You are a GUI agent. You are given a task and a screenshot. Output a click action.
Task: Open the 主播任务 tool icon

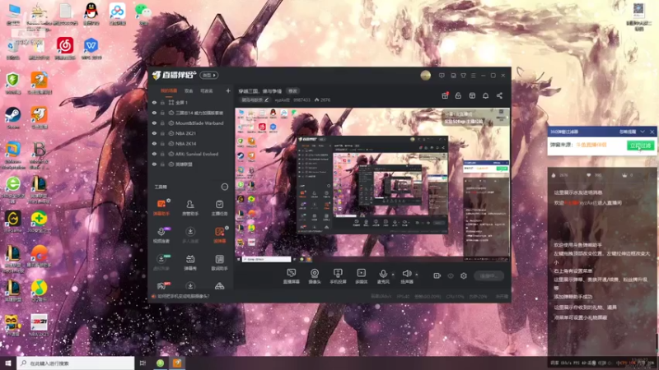click(219, 207)
